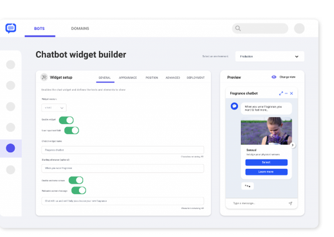Screen dimensions: 334x237
Task: Click the carousel next arrow
Action: pos(293,145)
